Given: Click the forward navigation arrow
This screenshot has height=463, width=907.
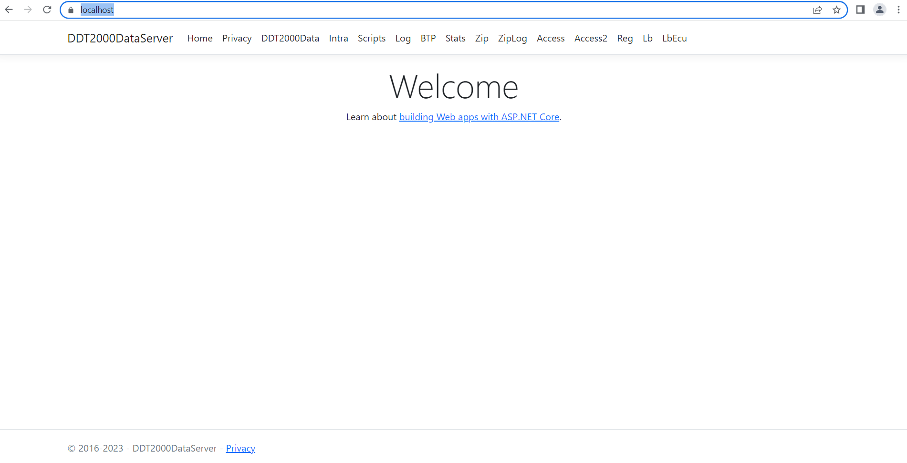Looking at the screenshot, I should pos(28,10).
